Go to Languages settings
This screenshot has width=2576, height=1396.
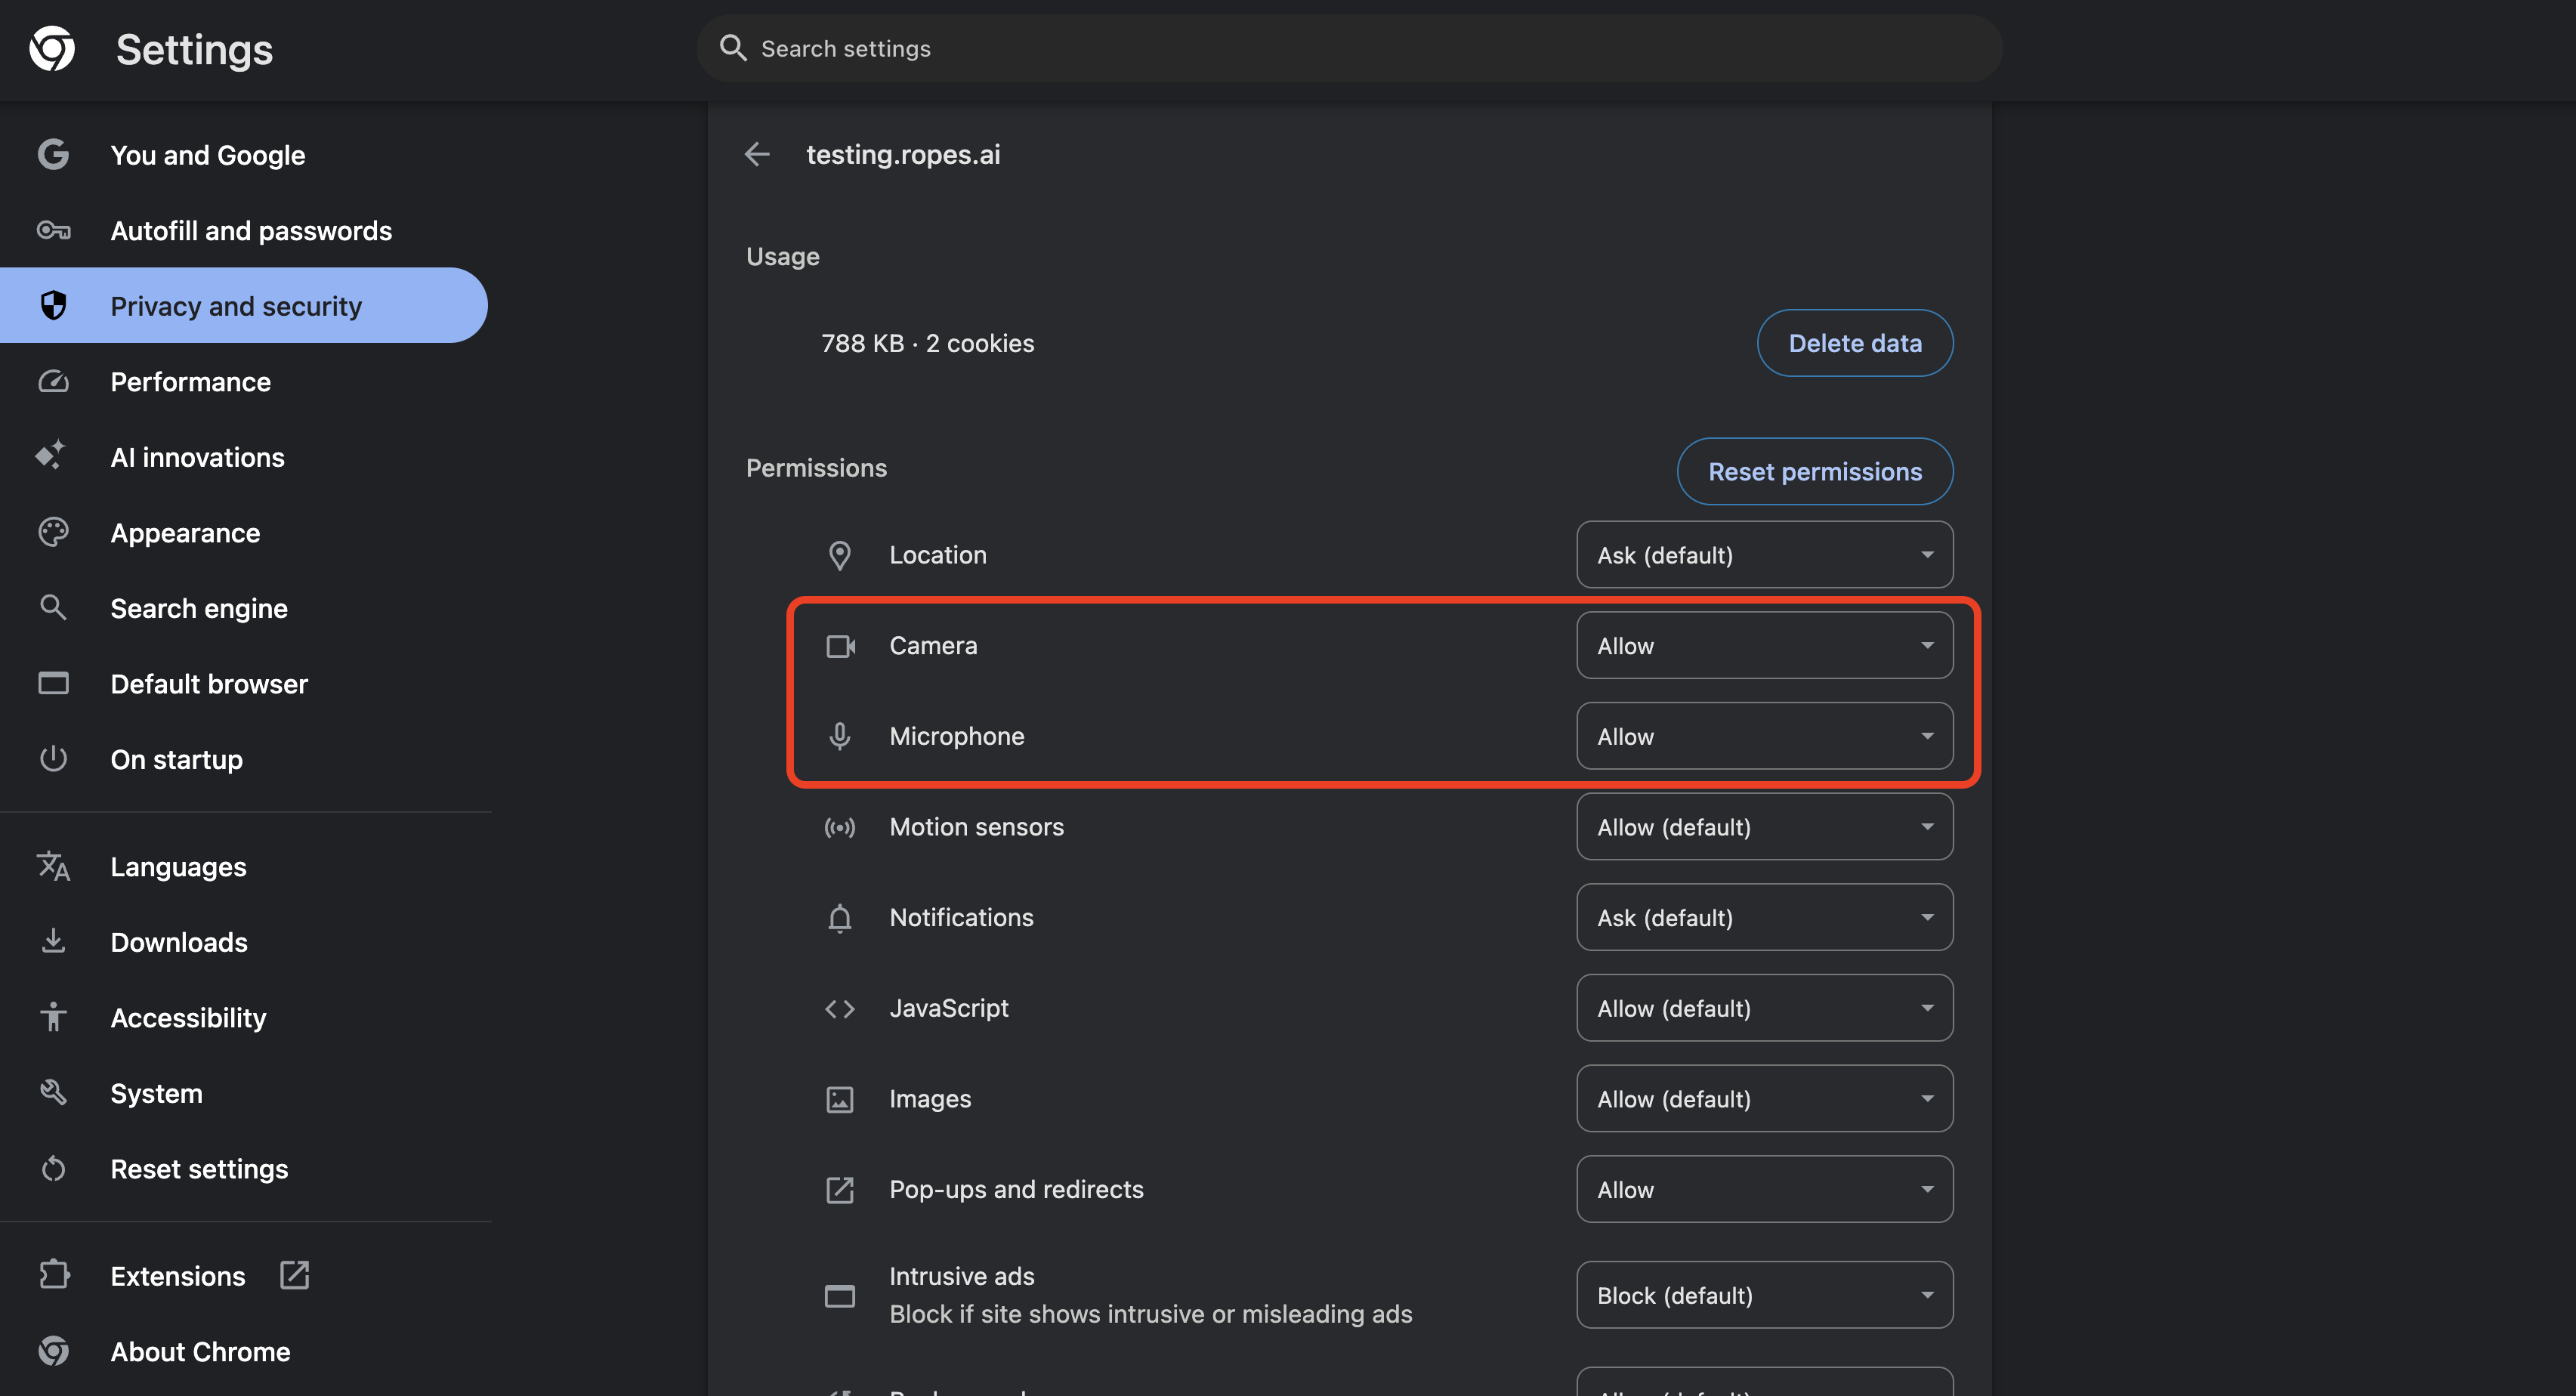tap(244, 866)
